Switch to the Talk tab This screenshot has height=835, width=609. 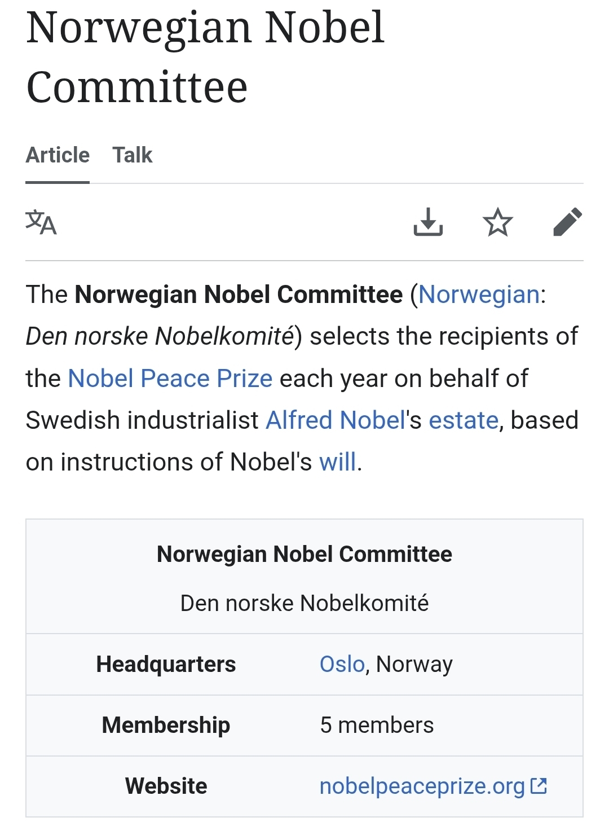132,155
